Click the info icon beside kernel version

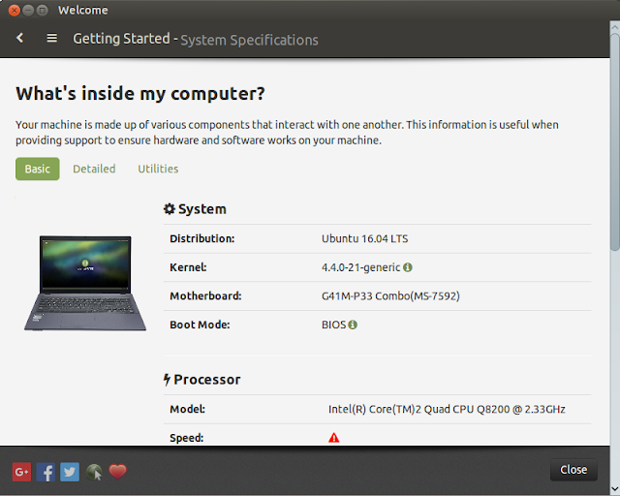click(408, 267)
